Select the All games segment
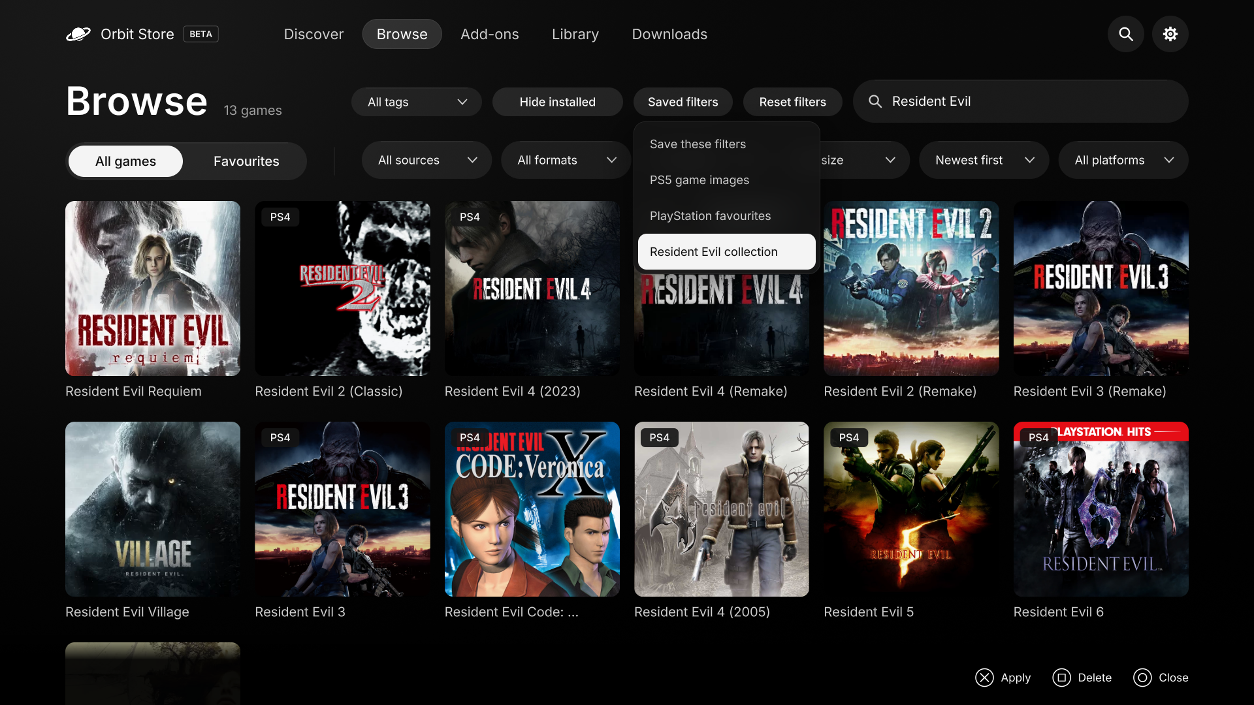 125,161
